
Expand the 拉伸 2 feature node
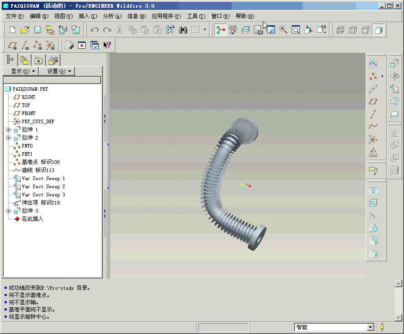[x=8, y=138]
